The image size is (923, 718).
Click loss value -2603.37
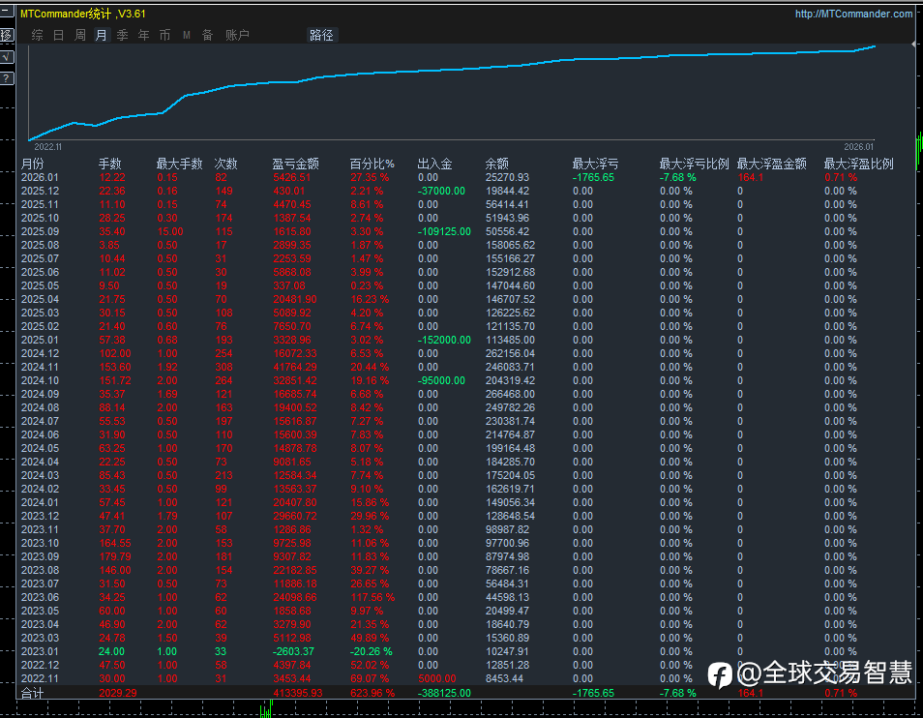[x=294, y=651]
